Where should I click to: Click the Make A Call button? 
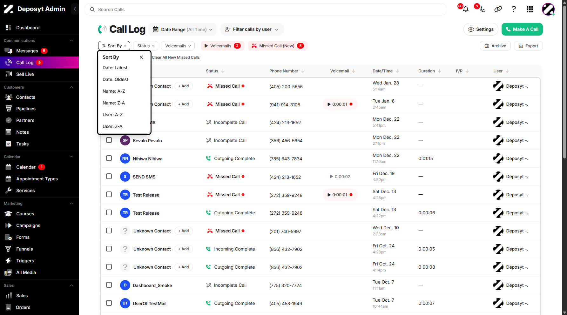(x=522, y=29)
